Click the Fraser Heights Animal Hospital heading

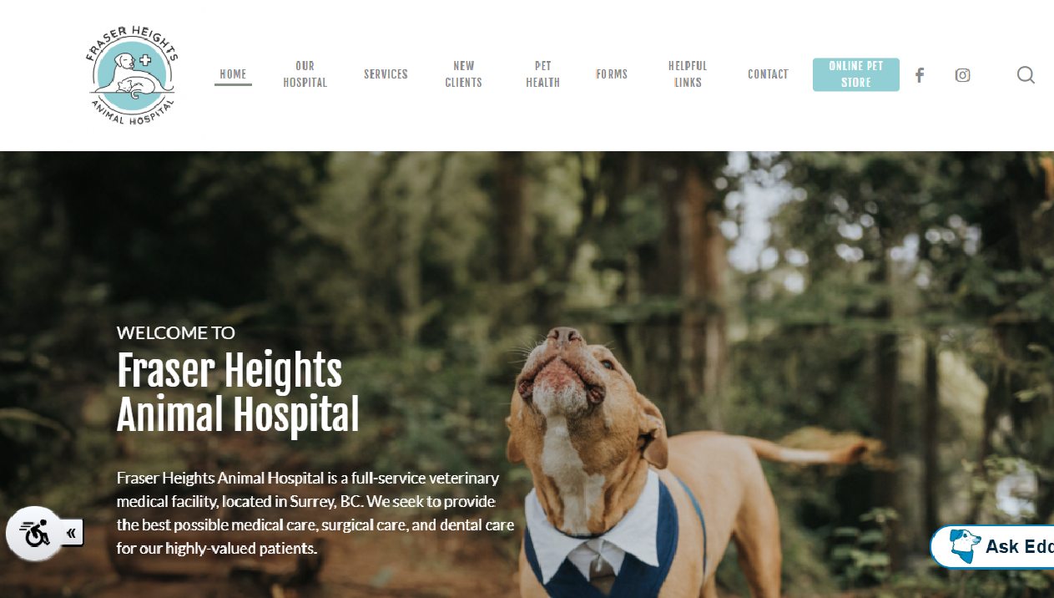[x=238, y=393]
